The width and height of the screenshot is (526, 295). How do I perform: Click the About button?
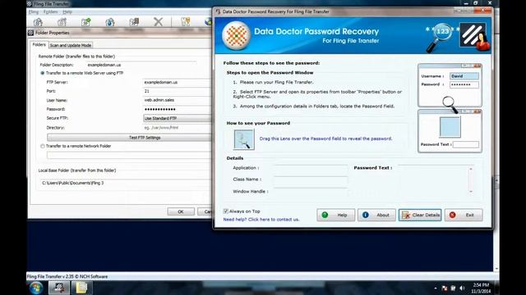[376, 215]
